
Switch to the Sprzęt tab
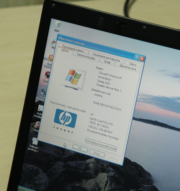click(x=107, y=62)
